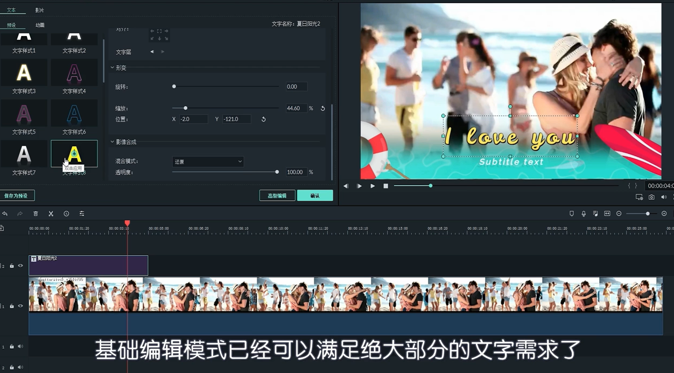Image resolution: width=674 pixels, height=373 pixels.
Task: Click the timeline zoom slider handle
Action: [x=648, y=214]
